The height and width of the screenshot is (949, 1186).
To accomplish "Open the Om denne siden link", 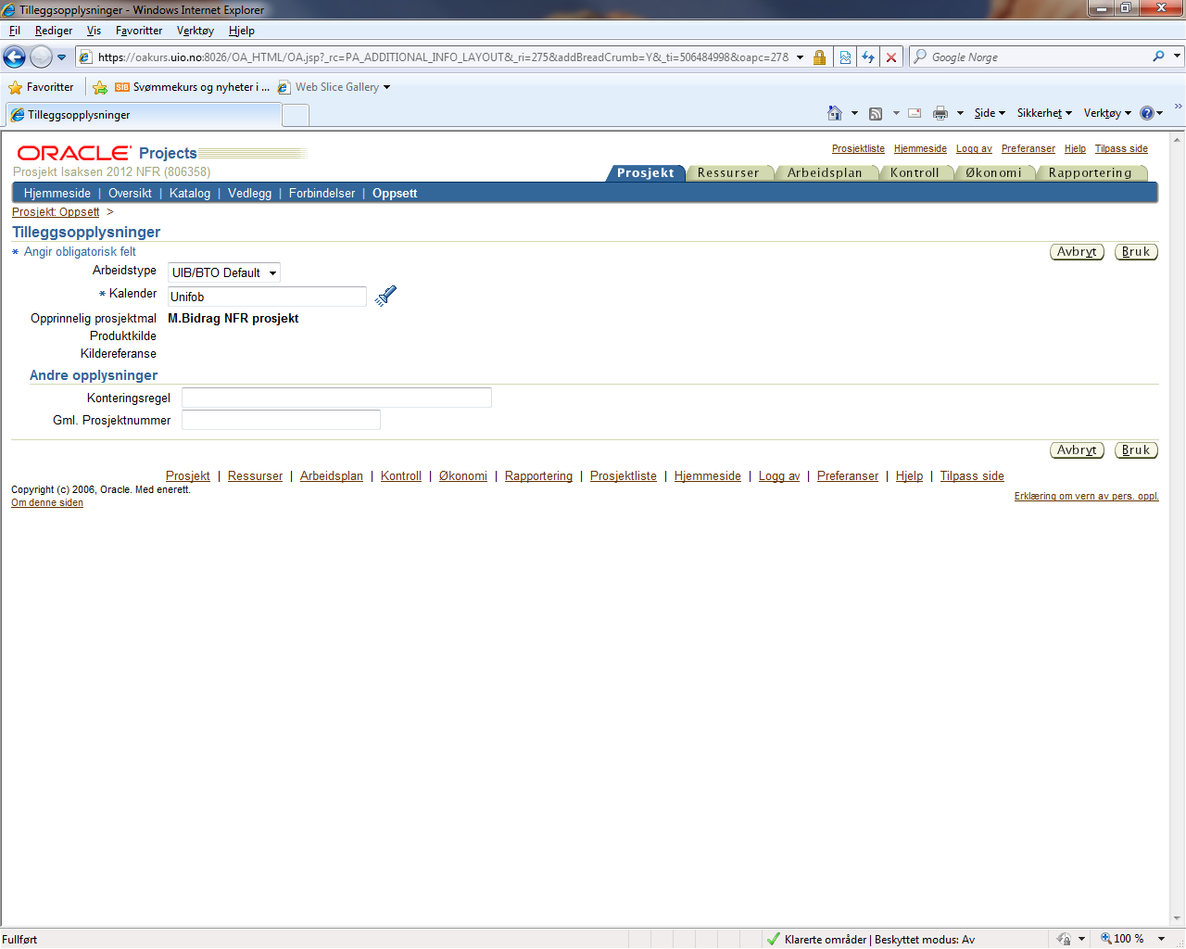I will point(47,502).
